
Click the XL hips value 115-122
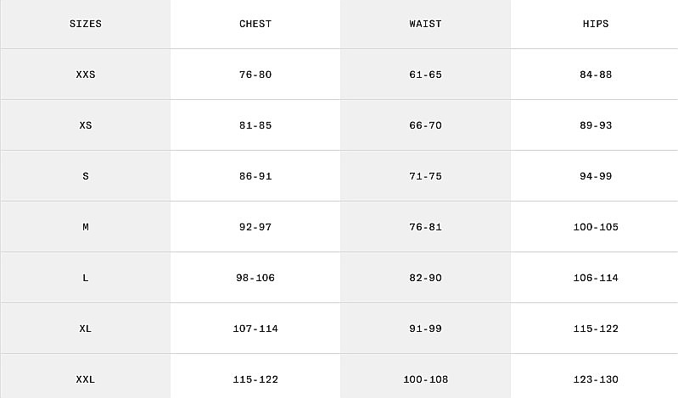[x=595, y=329]
